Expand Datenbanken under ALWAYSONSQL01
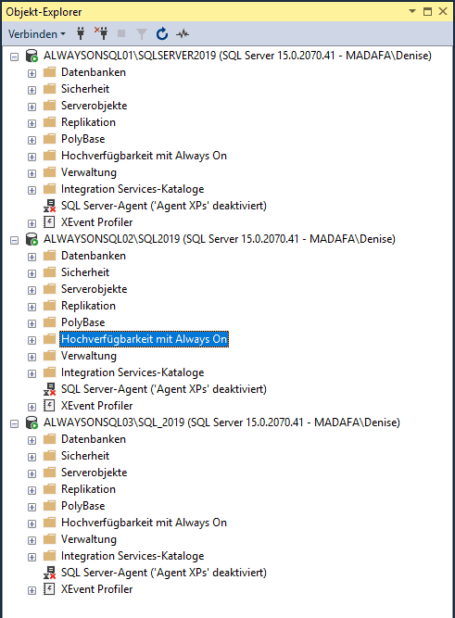The width and height of the screenshot is (455, 618). point(32,73)
